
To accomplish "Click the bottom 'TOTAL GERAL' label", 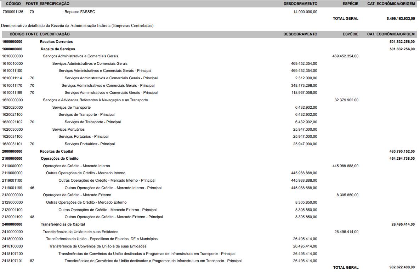I will [x=346, y=267].
